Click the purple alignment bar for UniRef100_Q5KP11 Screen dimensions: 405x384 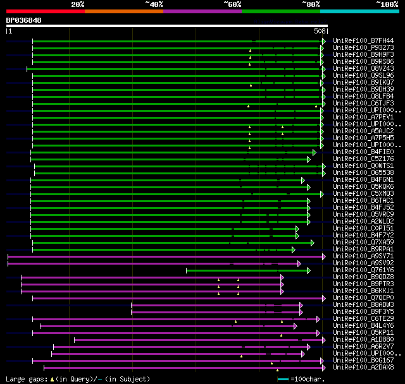click(176, 333)
